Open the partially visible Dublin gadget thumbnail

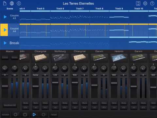pos(25,58)
